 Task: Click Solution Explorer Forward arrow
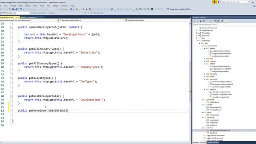point(198,21)
